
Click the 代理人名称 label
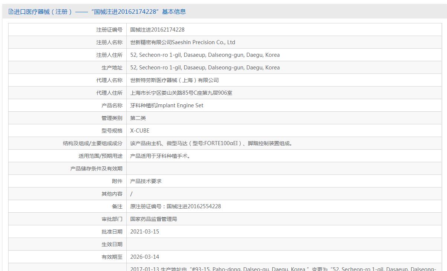(x=109, y=80)
